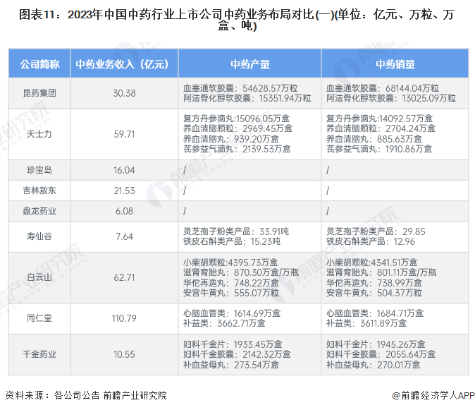Screen dimensions: 475x410
Task: Select the company name 昆药集团
Action: click(x=39, y=93)
